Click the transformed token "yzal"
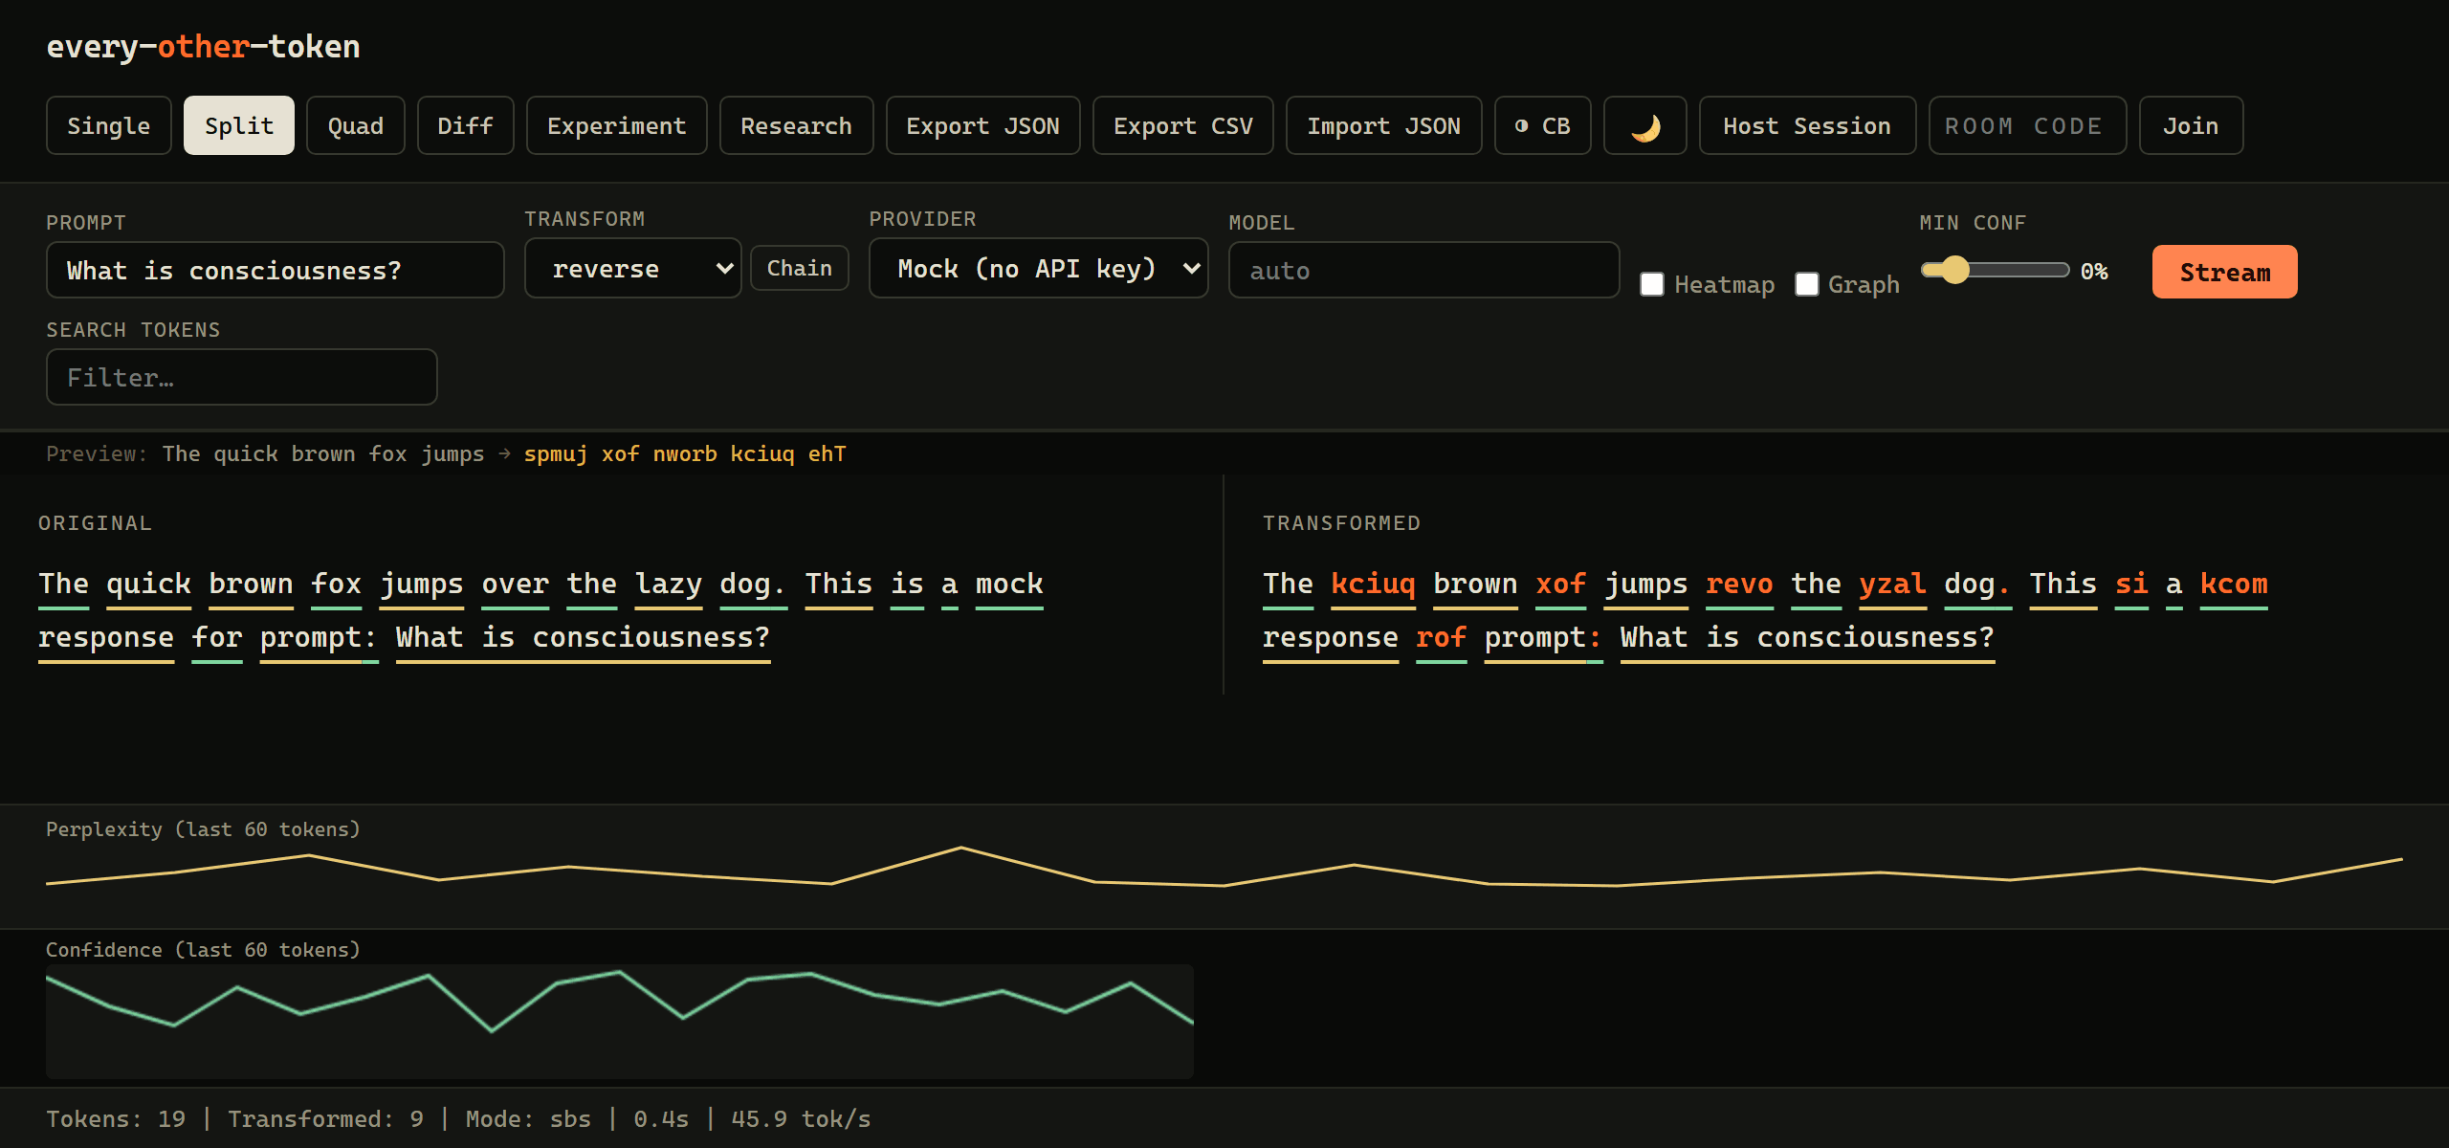Viewport: 2449px width, 1148px height. pyautogui.click(x=1892, y=584)
